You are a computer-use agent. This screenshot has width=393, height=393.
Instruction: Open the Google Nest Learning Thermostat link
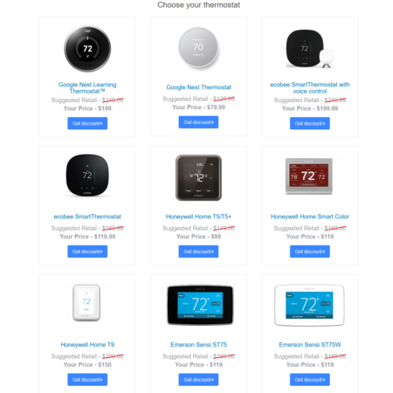pyautogui.click(x=87, y=88)
